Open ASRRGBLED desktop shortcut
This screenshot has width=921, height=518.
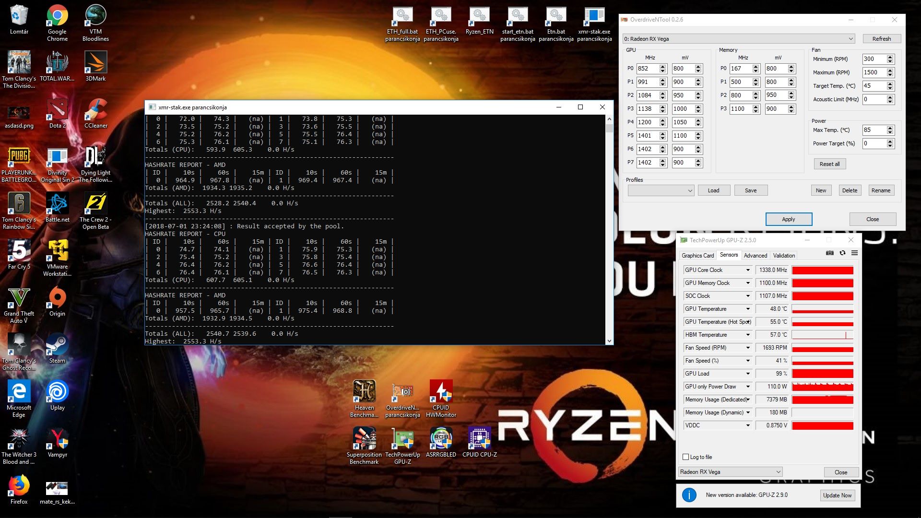coord(441,442)
